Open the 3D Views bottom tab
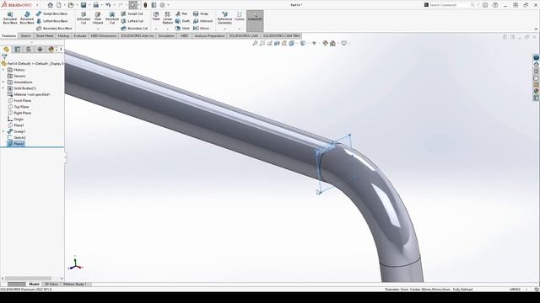540x303 pixels. point(51,284)
